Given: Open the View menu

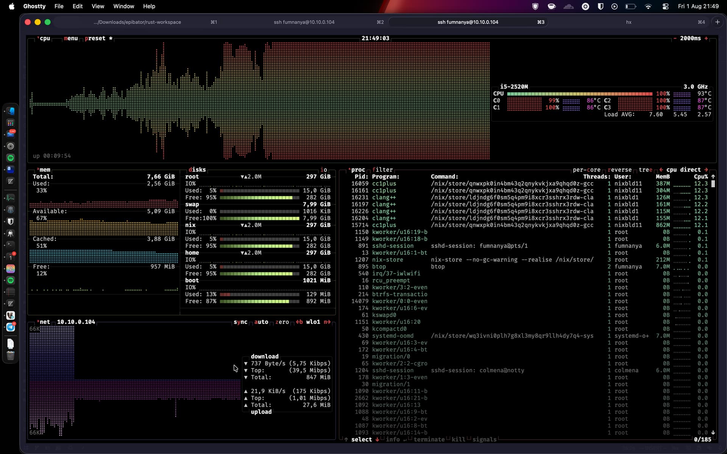Looking at the screenshot, I should (x=98, y=6).
